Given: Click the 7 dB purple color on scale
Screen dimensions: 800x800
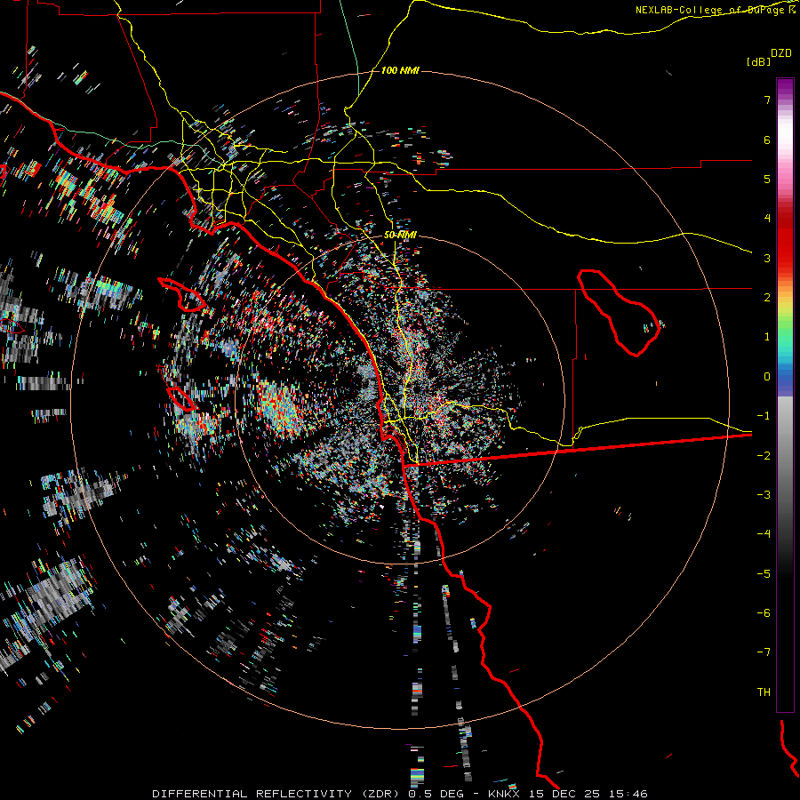Looking at the screenshot, I should coord(785,100).
